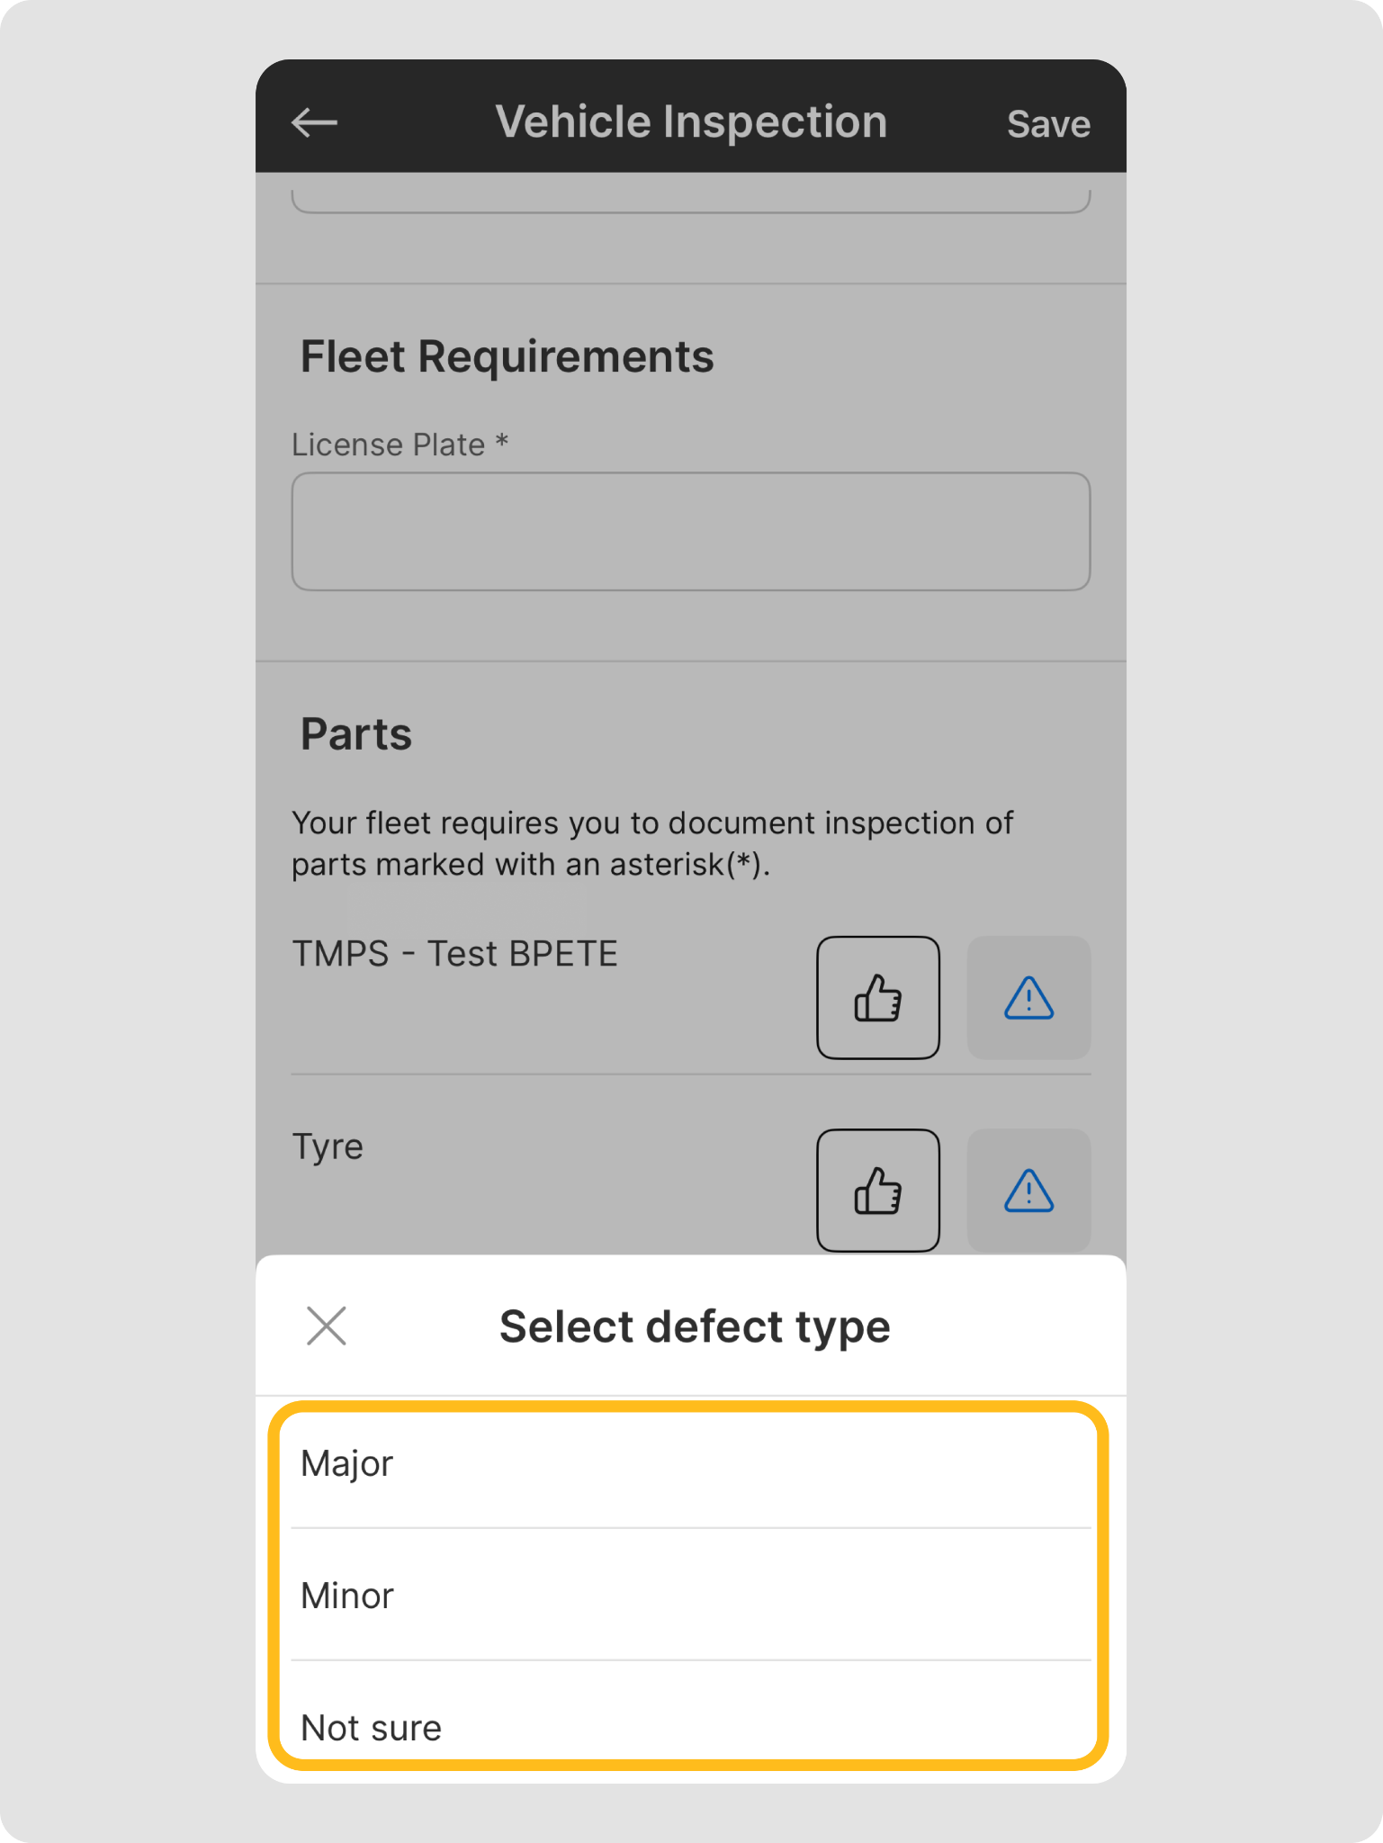The height and width of the screenshot is (1843, 1383).
Task: Click the Tyre part name
Action: (328, 1146)
